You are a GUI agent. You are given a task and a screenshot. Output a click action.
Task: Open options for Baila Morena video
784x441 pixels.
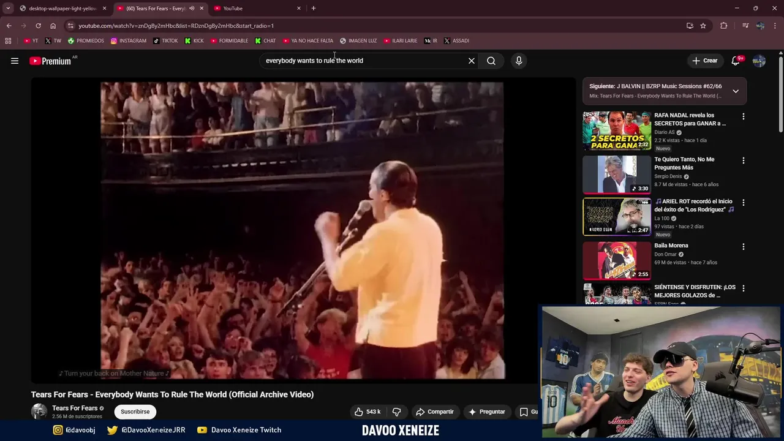pos(744,247)
